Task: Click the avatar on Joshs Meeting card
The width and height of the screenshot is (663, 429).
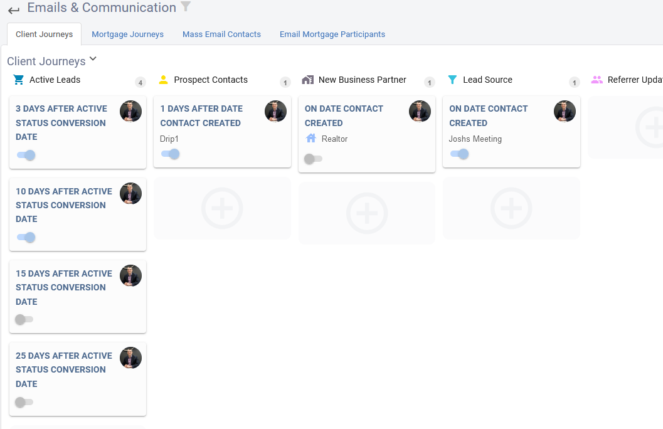Action: pyautogui.click(x=565, y=112)
